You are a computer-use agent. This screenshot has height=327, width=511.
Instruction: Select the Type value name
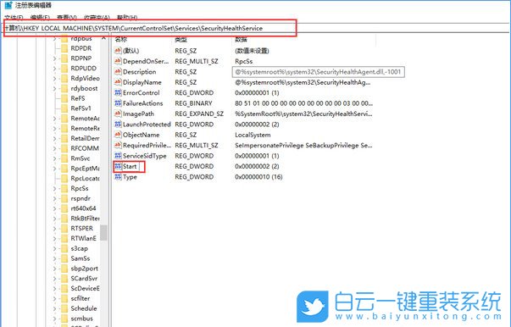130,177
